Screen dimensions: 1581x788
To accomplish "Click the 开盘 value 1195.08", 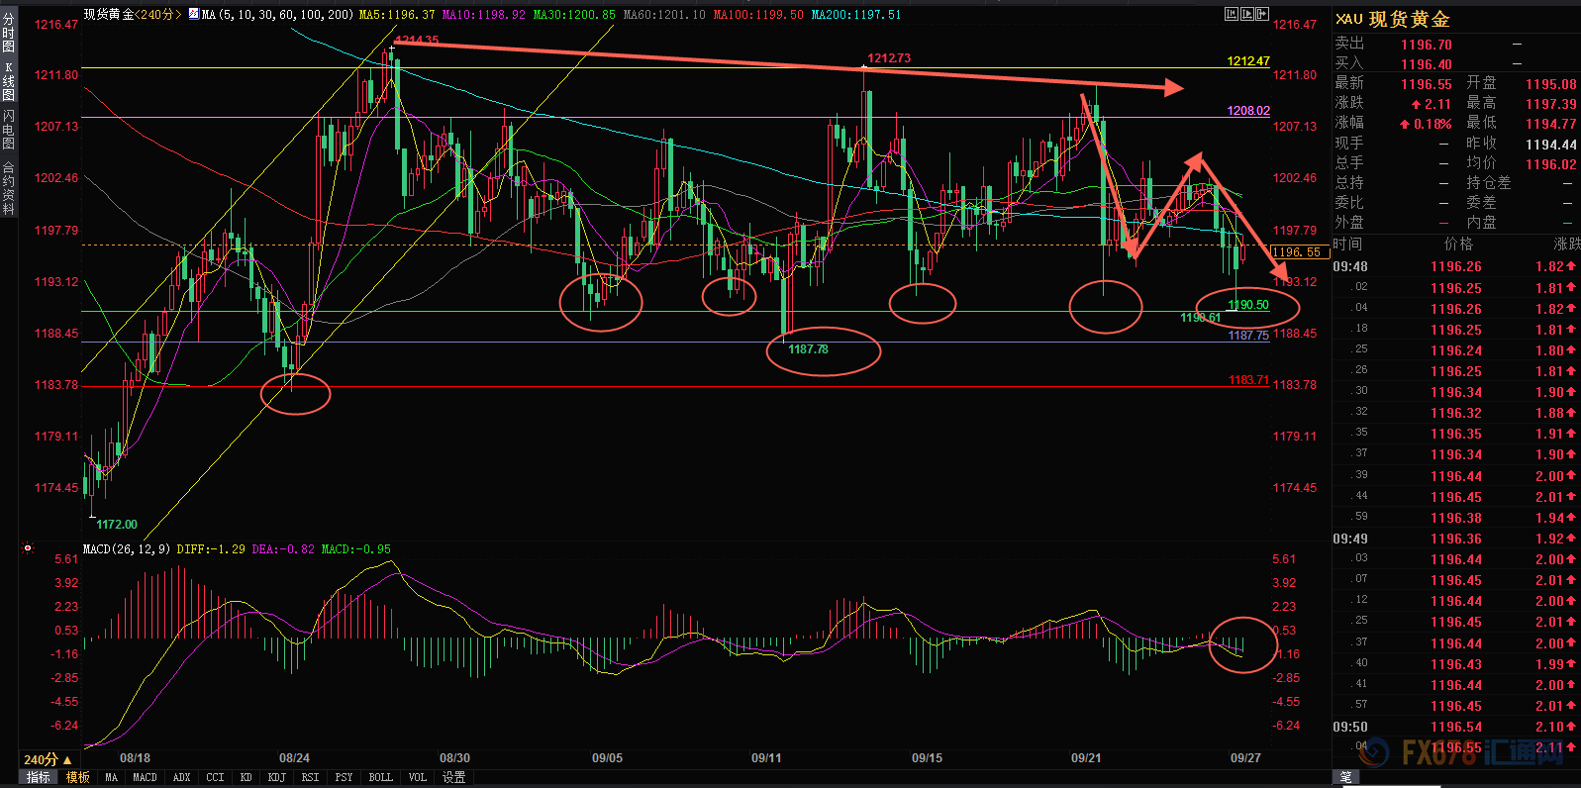I will click(1551, 84).
